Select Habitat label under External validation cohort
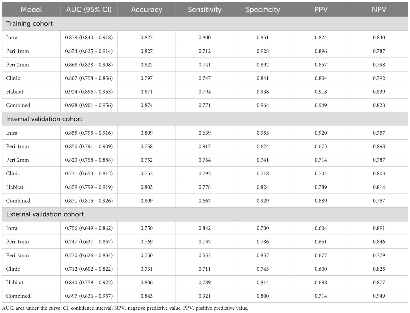 point(15,282)
